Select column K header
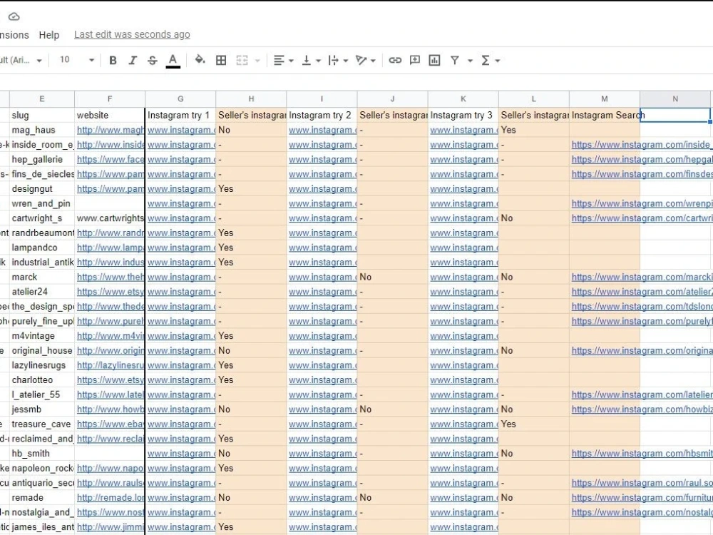The width and height of the screenshot is (713, 535). point(463,98)
